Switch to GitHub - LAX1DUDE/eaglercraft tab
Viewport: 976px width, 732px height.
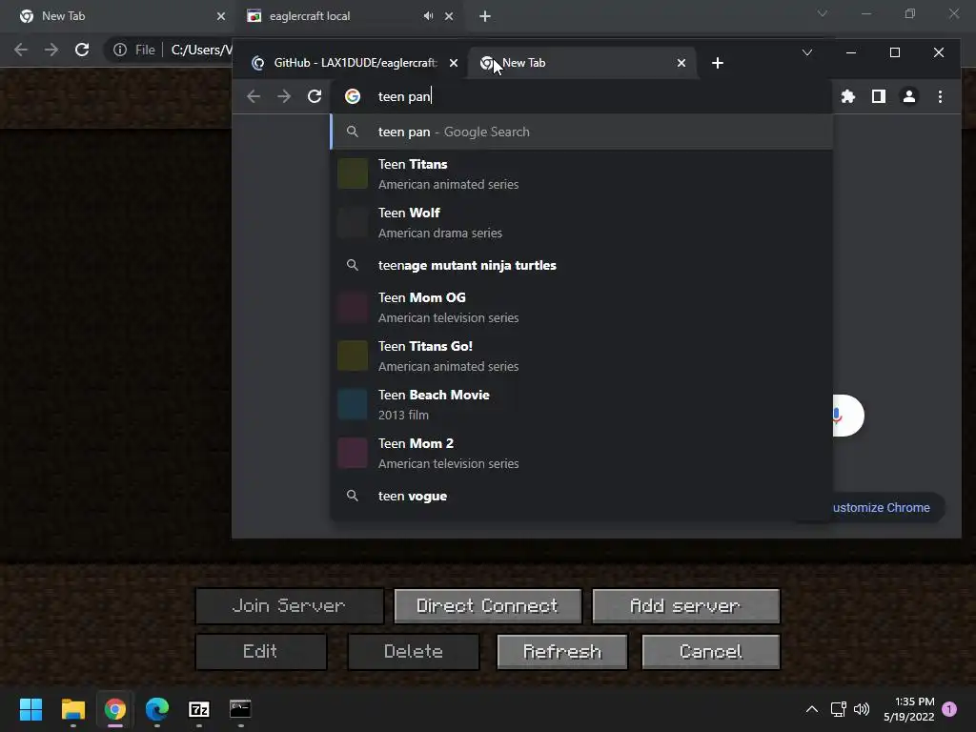pos(353,63)
